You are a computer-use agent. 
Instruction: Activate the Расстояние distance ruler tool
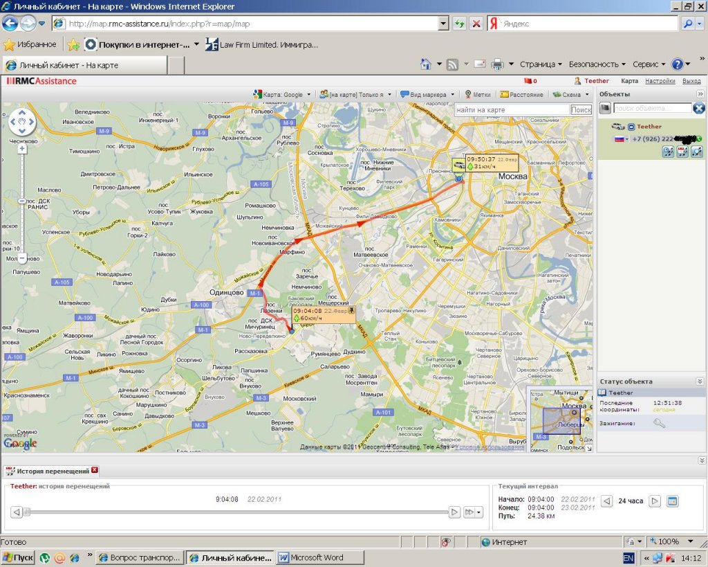(521, 94)
